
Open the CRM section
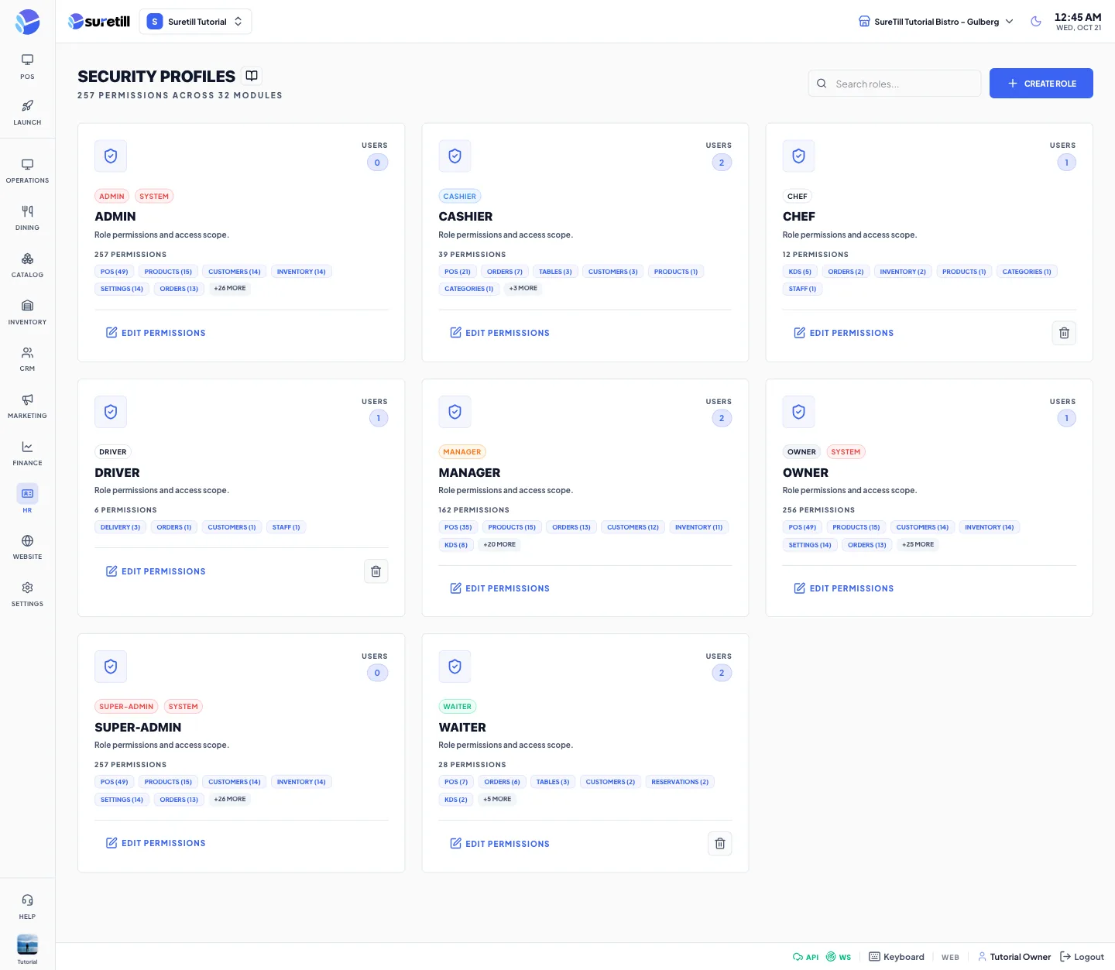pos(27,359)
